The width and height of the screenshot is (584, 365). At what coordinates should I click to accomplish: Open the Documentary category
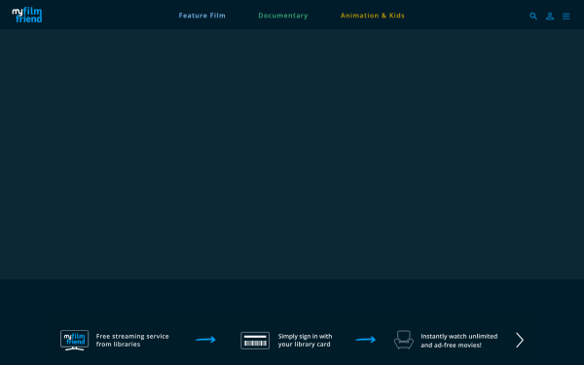tap(283, 16)
